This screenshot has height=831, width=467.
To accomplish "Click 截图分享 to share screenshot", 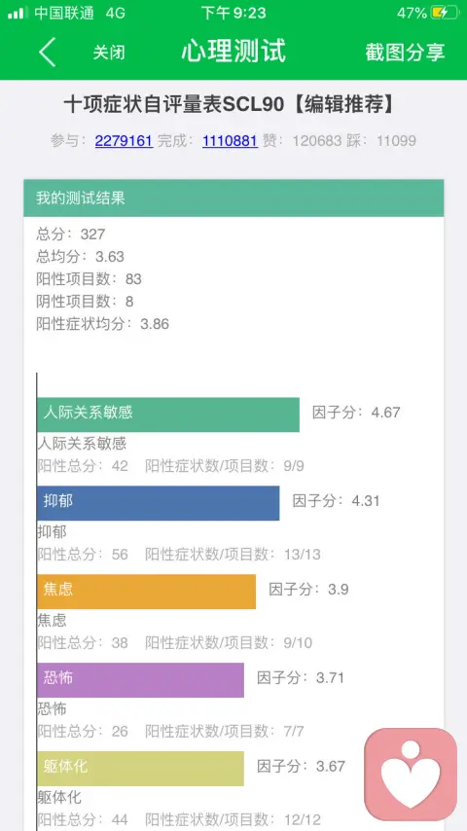I will 405,52.
